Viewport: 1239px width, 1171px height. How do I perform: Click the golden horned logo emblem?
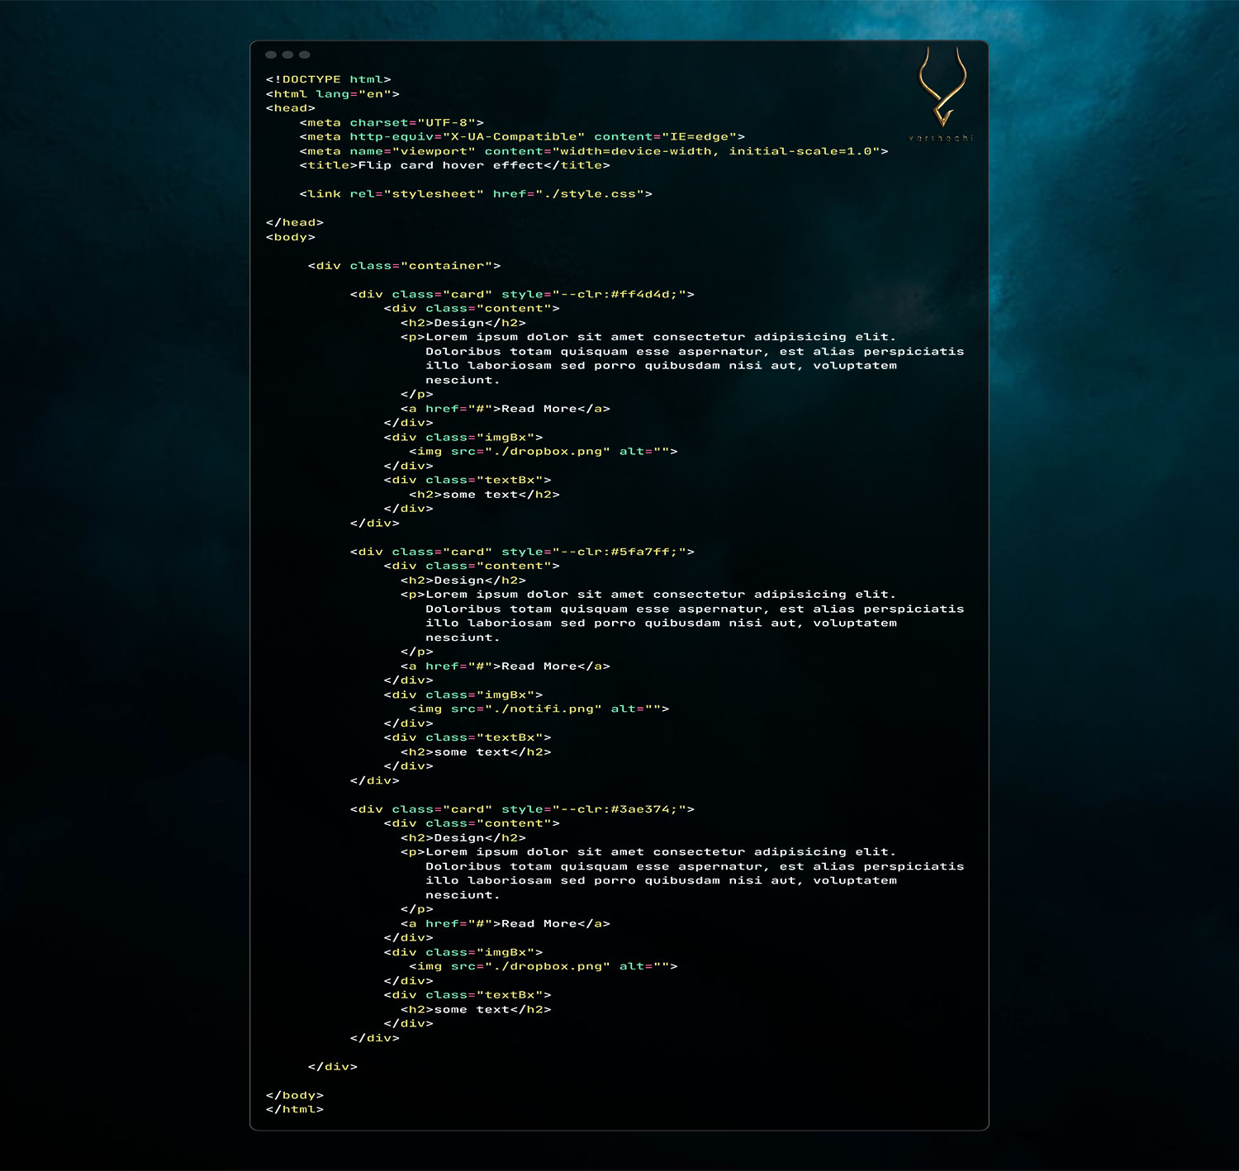[942, 86]
